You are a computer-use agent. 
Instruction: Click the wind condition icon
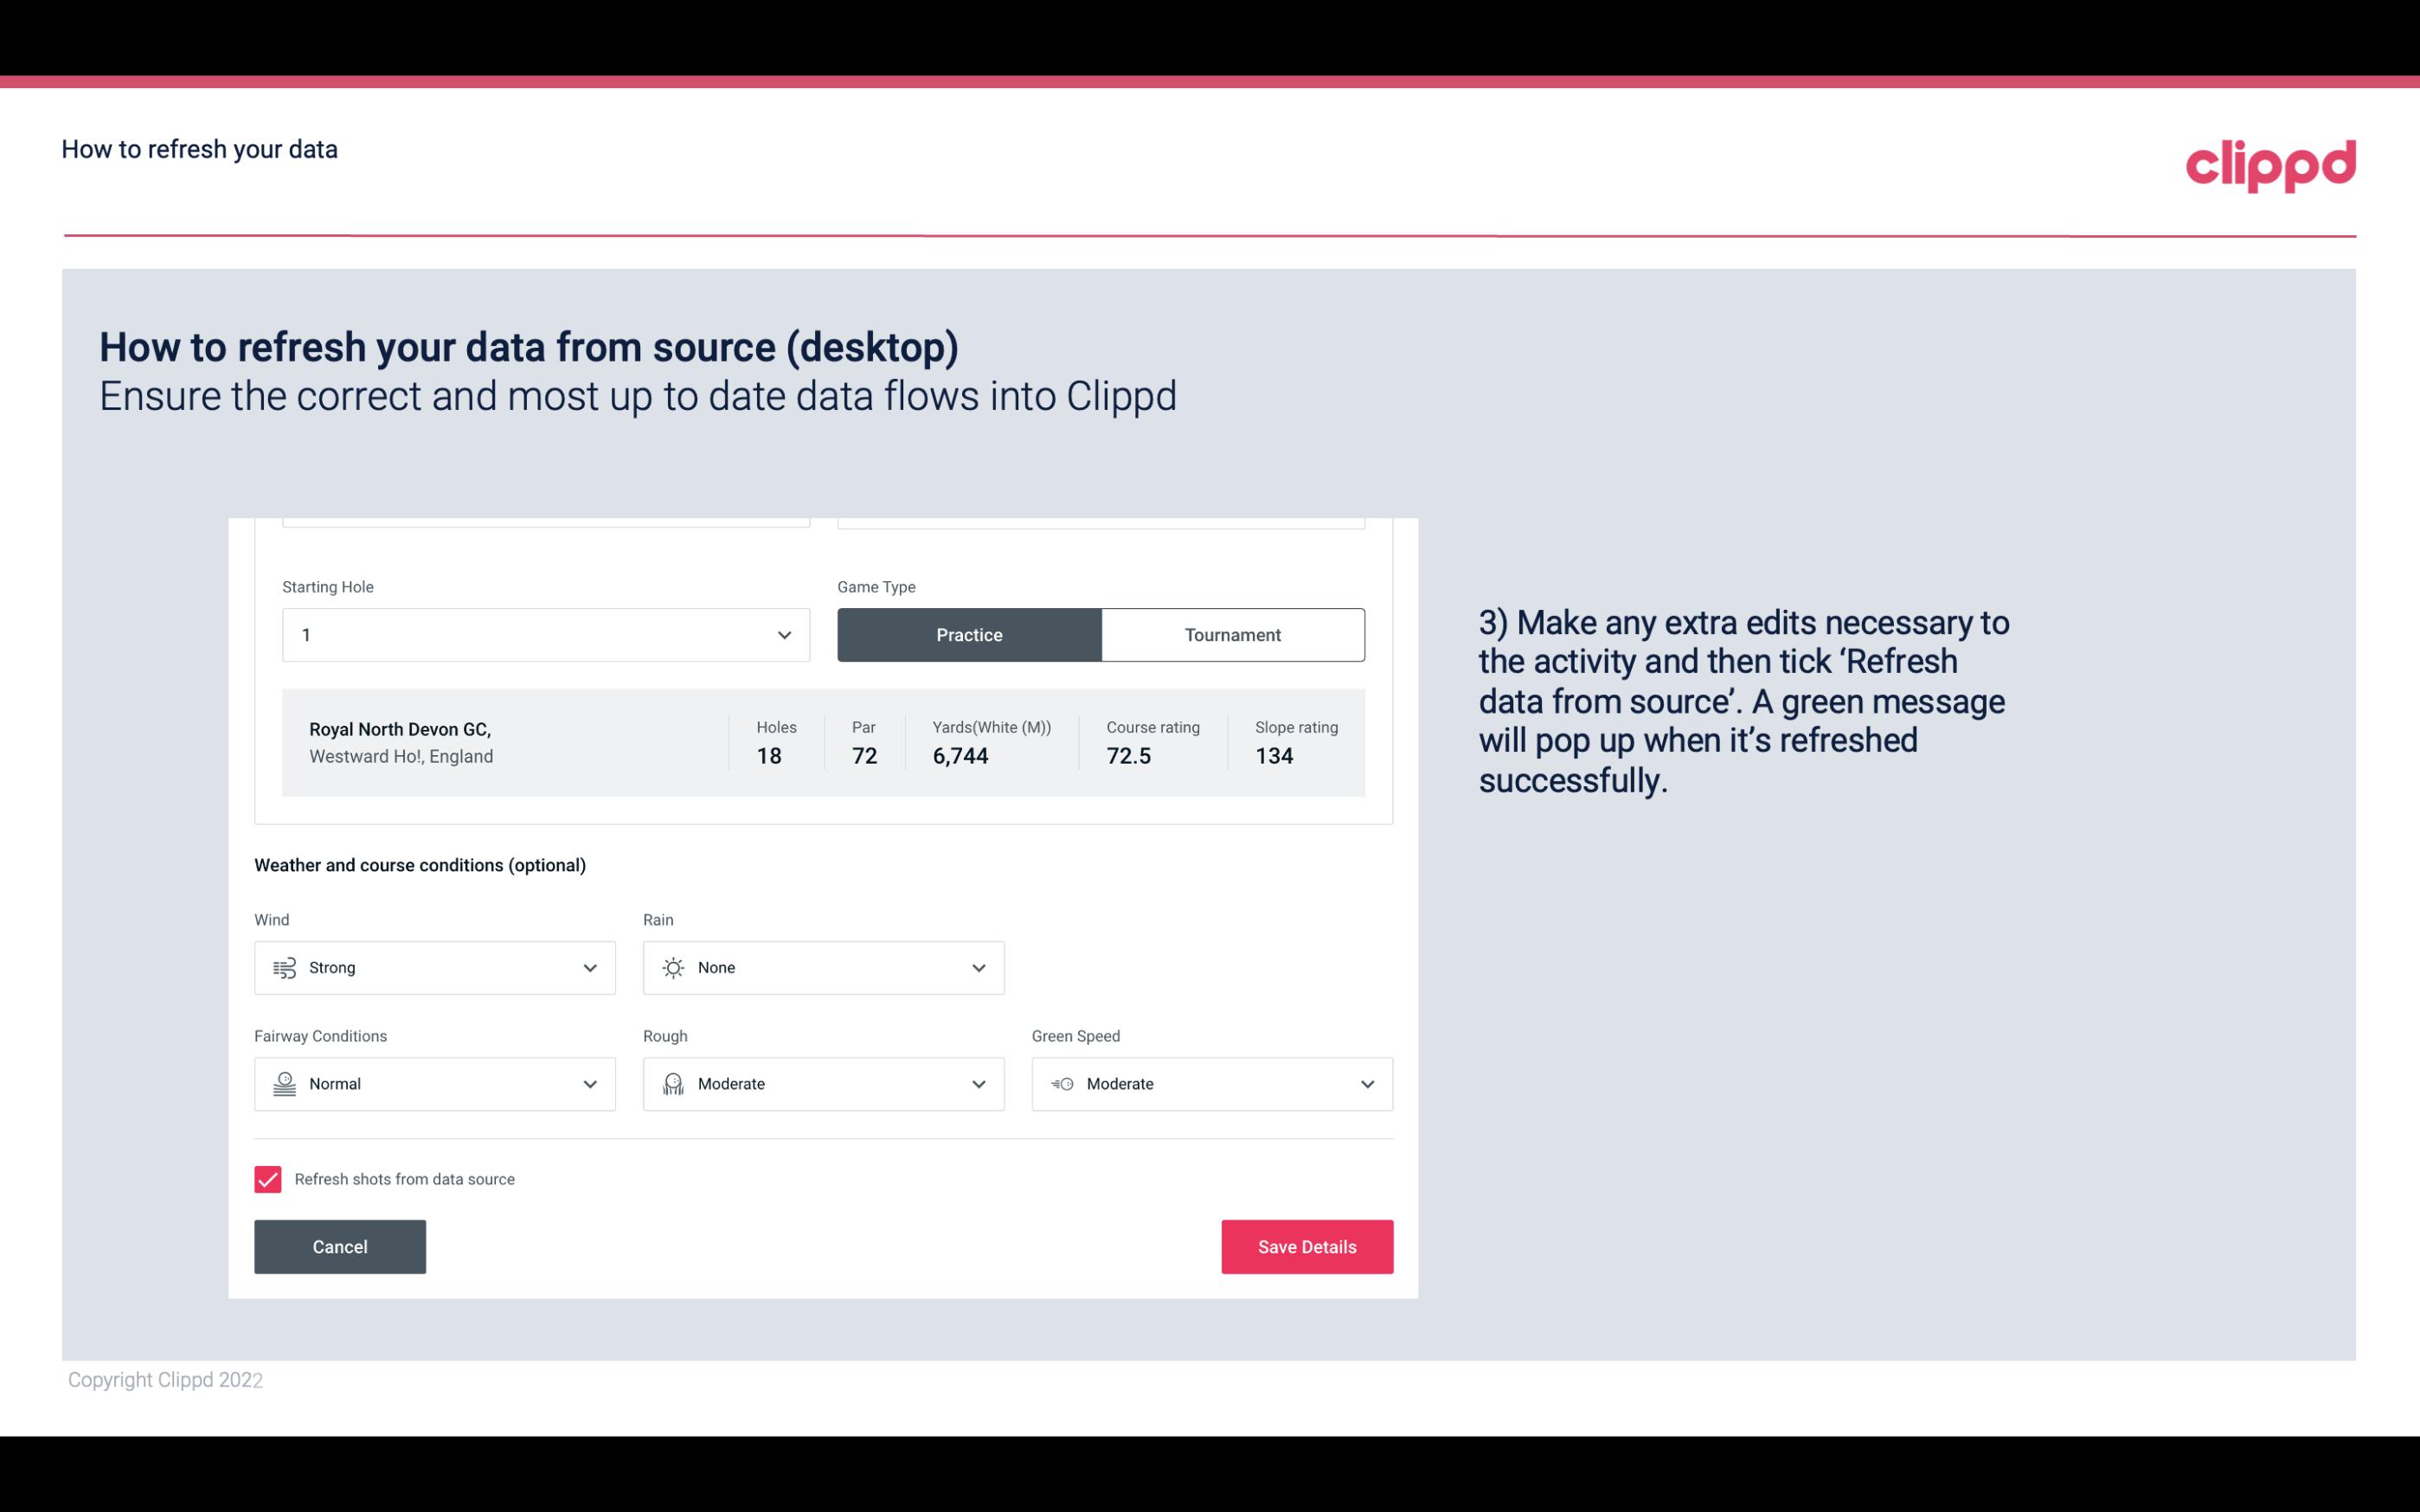pos(284,967)
